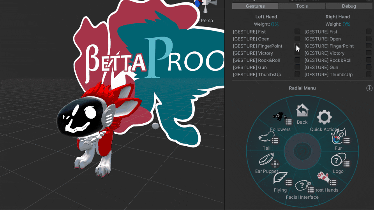This screenshot has height=210, width=374.
Task: Enable Left Hand Gun gesture checkbox
Action: (x=297, y=67)
